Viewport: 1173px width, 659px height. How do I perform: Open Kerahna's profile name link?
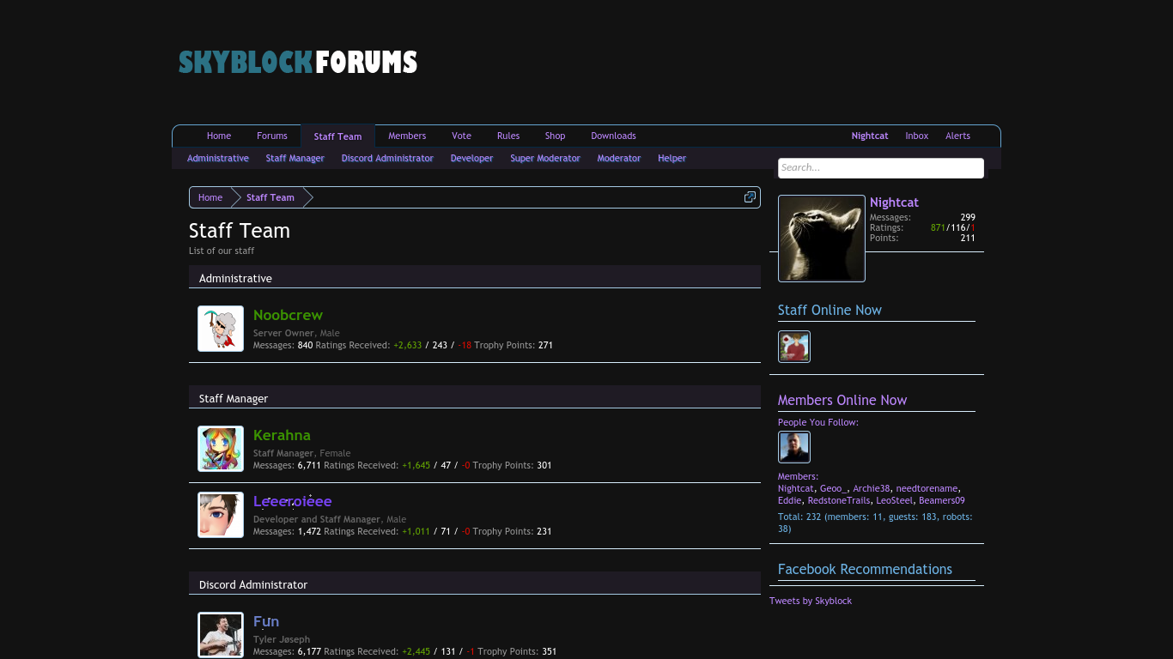[282, 435]
